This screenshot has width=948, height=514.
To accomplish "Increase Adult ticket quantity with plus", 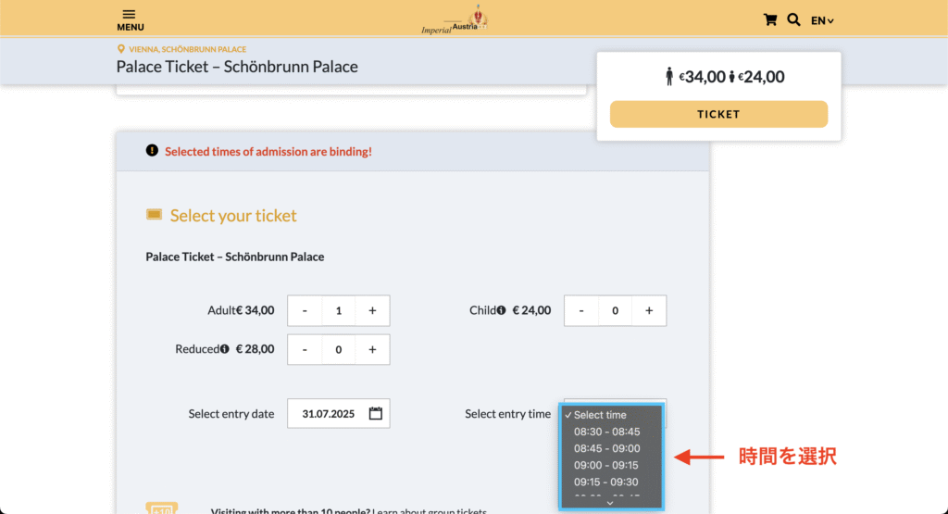I will [x=372, y=310].
